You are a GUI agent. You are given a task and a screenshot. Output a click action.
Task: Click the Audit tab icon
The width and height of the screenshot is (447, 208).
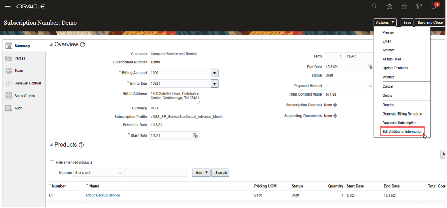(x=9, y=108)
